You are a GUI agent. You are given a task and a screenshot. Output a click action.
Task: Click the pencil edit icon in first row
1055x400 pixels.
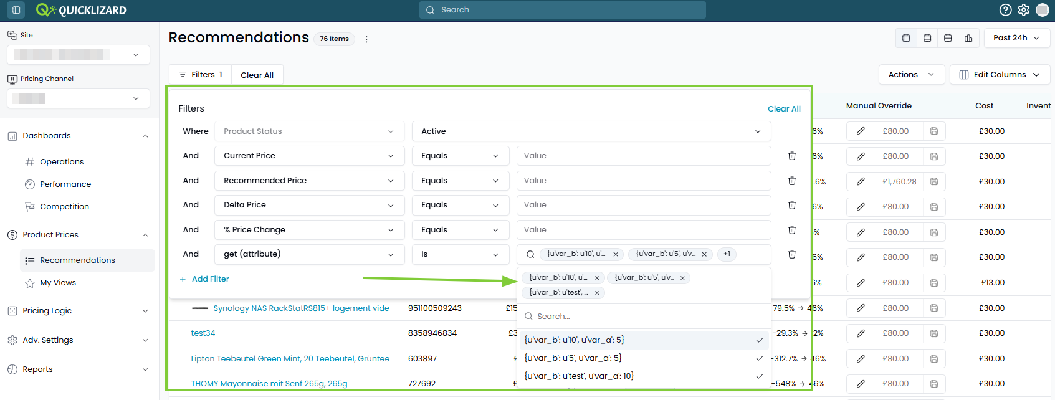(x=861, y=131)
